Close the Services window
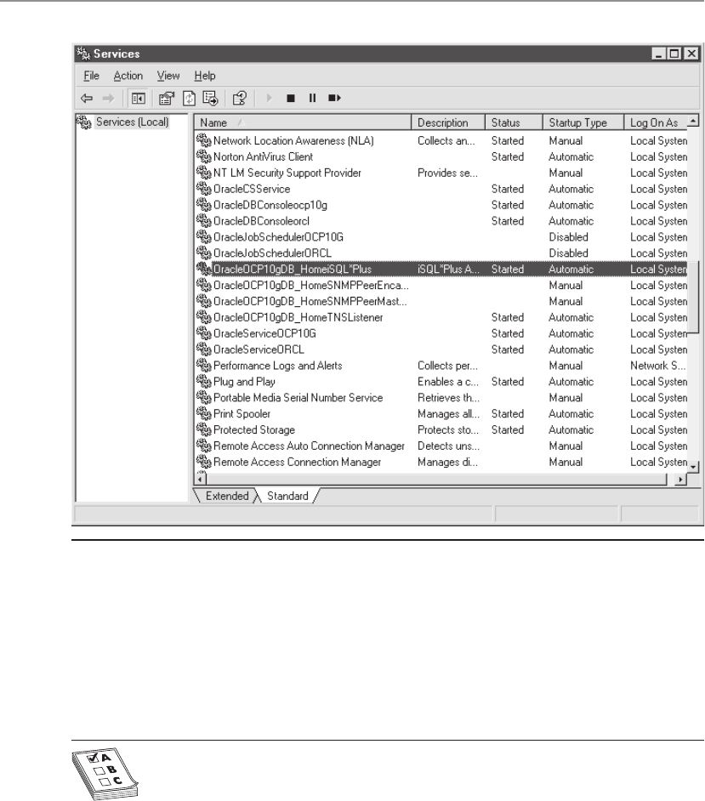The image size is (705, 801). (691, 54)
